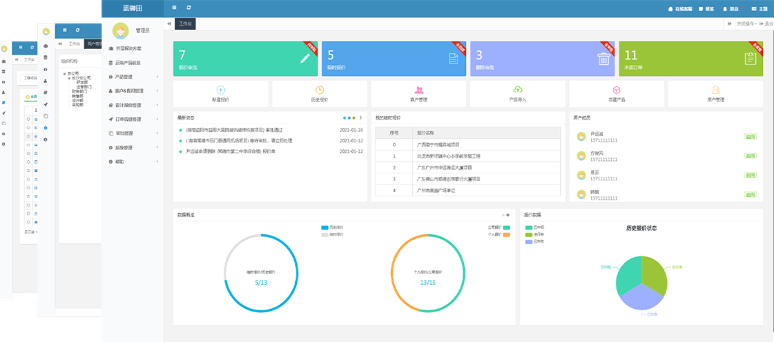Open 客户管理 shortcut icon
Viewport: 774px width, 342px height.
click(x=418, y=90)
